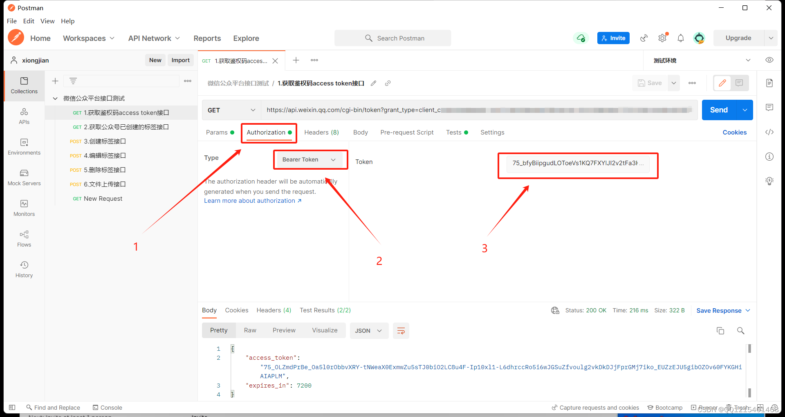Search the response body
The image size is (785, 417).
[740, 331]
